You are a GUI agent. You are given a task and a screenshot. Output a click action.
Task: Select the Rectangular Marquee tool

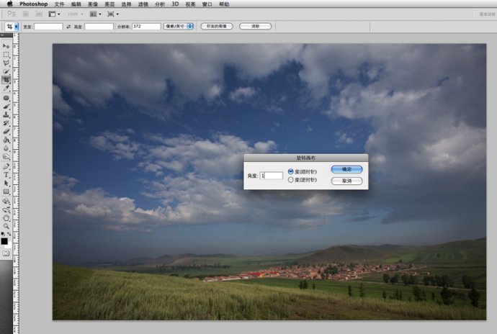pyautogui.click(x=6, y=55)
